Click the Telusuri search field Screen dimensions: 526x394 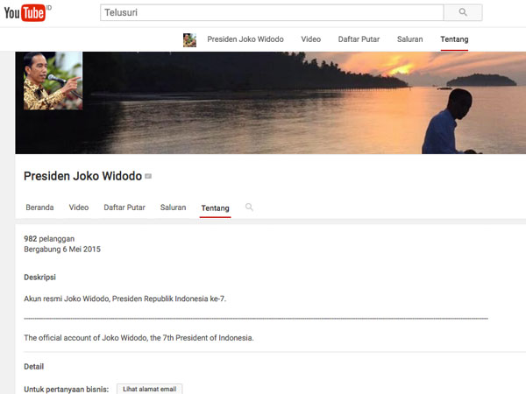click(272, 12)
